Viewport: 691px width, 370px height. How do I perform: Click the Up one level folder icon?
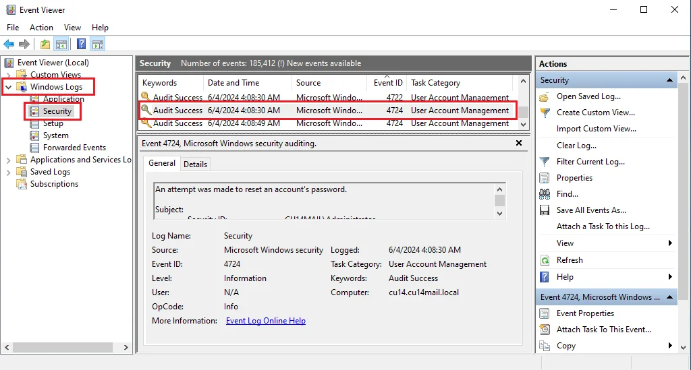[x=45, y=44]
